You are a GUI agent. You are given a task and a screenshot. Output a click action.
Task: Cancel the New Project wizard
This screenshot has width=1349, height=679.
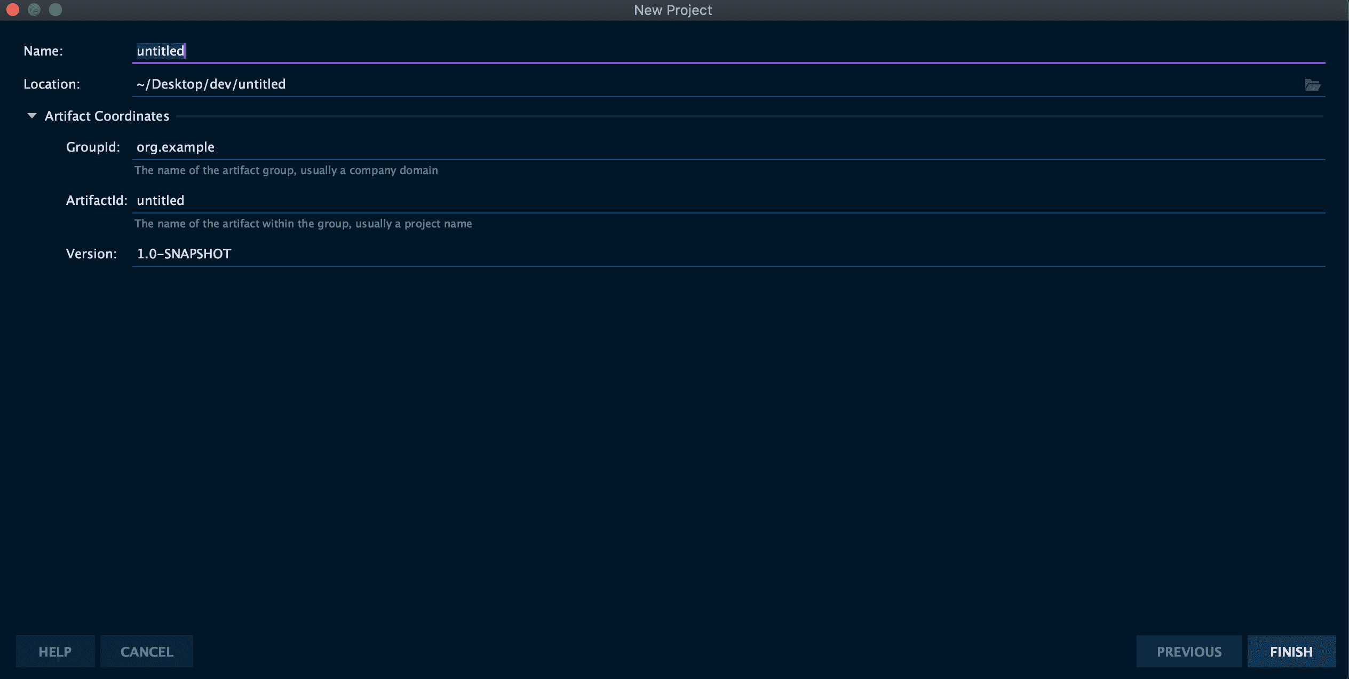[147, 651]
